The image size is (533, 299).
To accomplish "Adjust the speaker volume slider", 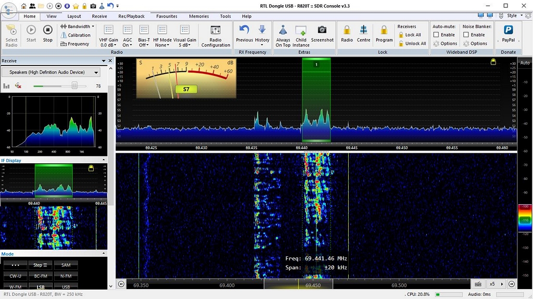I will click(74, 85).
